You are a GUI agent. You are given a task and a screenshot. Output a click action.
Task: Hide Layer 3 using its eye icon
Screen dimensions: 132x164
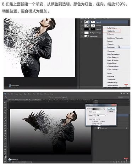pos(82,22)
